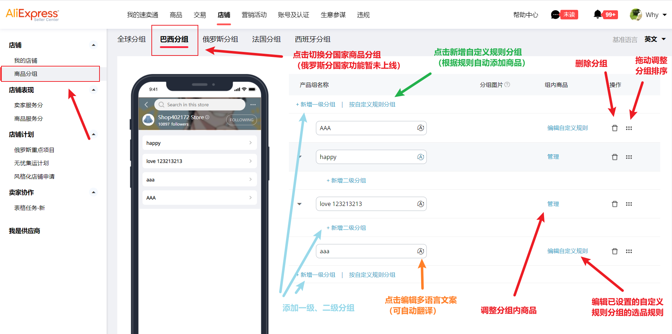Focus the AAA group name field
Screen dimensions: 672x334
click(371, 128)
